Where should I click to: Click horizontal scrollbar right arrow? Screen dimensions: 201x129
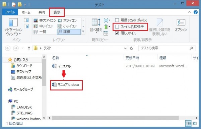pyautogui.click(x=196, y=118)
